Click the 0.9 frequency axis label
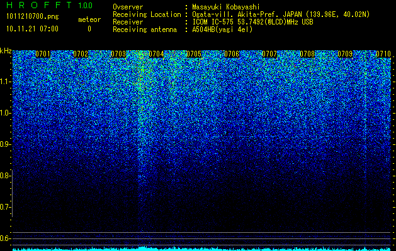396x251 pixels. [6, 144]
